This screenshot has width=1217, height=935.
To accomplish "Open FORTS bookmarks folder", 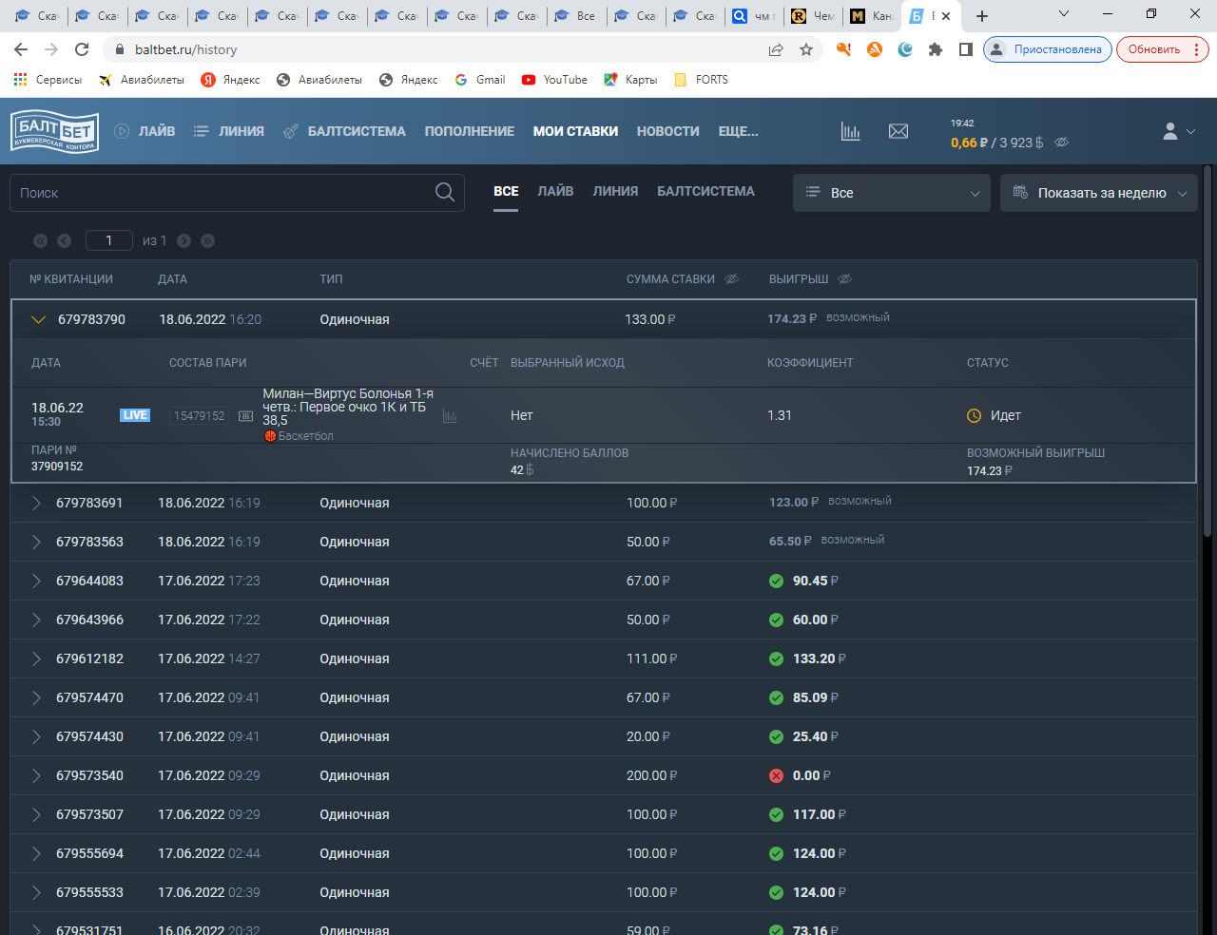I will click(x=701, y=80).
